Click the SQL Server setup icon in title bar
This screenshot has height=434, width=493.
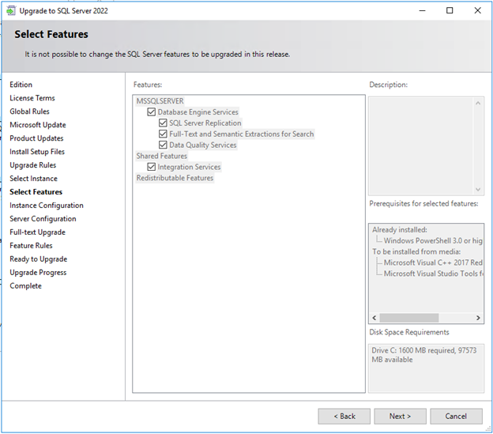11,11
